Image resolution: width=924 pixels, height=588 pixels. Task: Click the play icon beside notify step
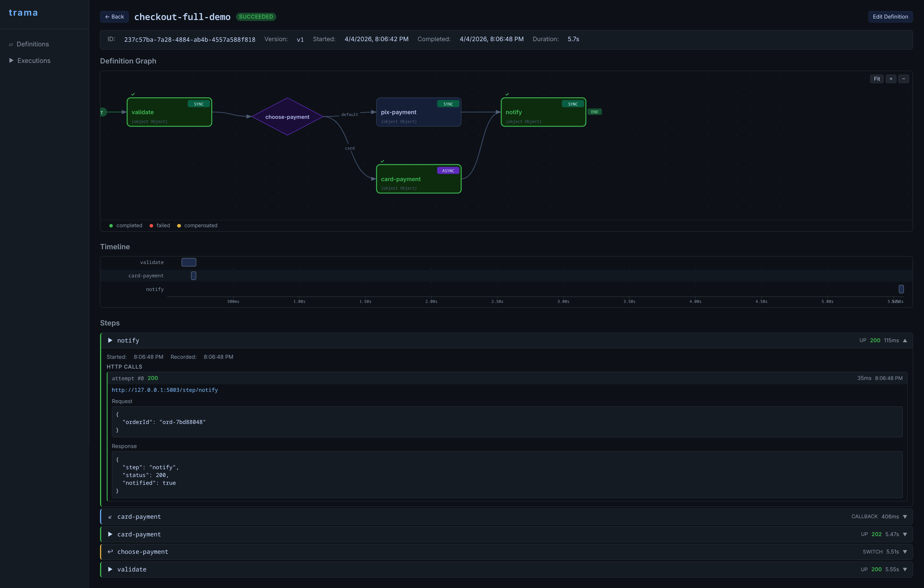click(110, 341)
